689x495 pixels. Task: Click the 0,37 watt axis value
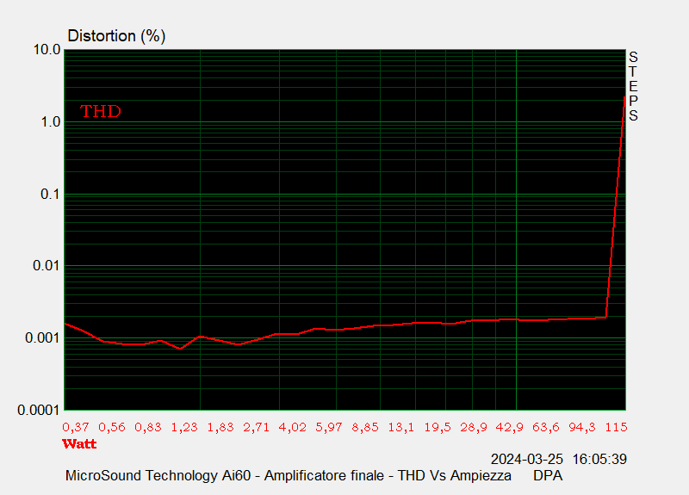coord(76,427)
